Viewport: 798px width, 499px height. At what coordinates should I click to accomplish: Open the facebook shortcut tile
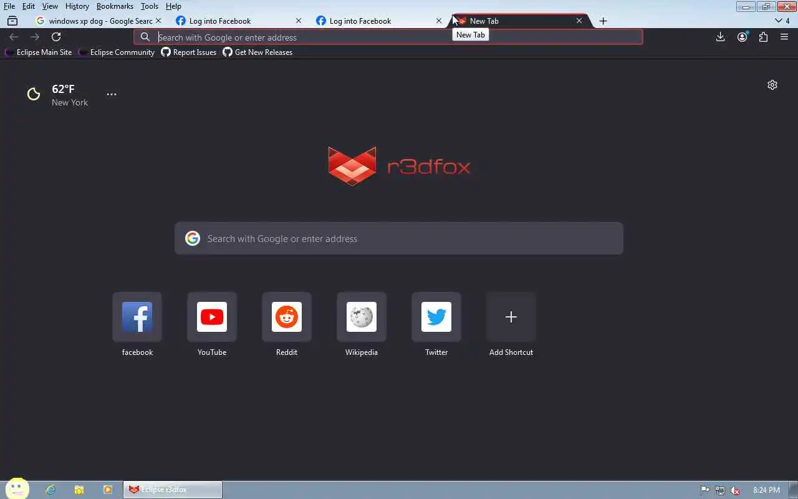[x=137, y=317]
